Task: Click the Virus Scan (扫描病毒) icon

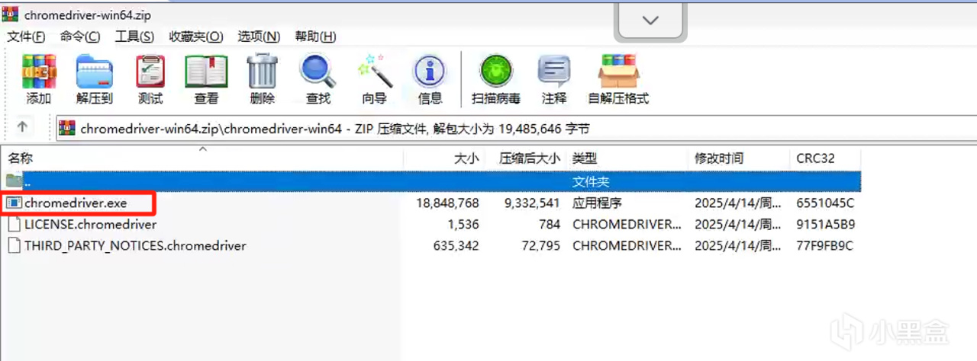Action: coord(495,72)
